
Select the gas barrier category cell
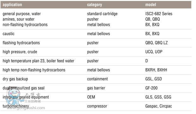coord(96,88)
